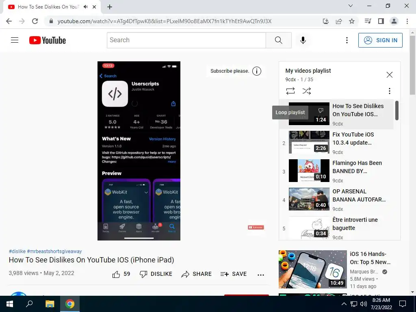Screen dimensions: 416x312
Task: Open notification center icon
Action: 403,304
